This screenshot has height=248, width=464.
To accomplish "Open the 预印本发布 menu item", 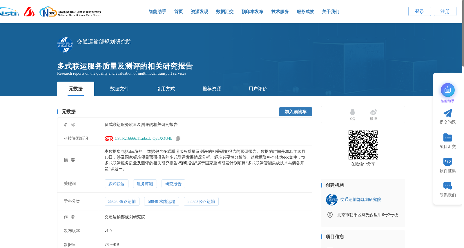I will click(x=252, y=12).
